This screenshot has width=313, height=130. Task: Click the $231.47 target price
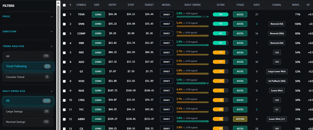pos(149,119)
